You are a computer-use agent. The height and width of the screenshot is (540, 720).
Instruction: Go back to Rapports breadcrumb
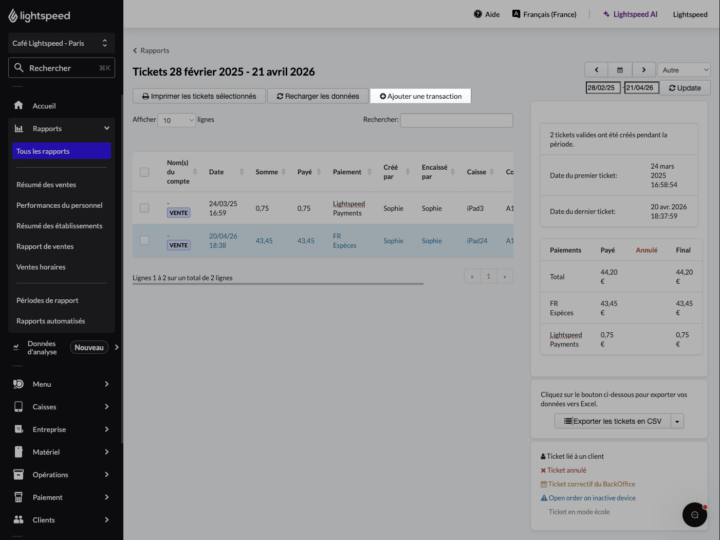(x=151, y=50)
